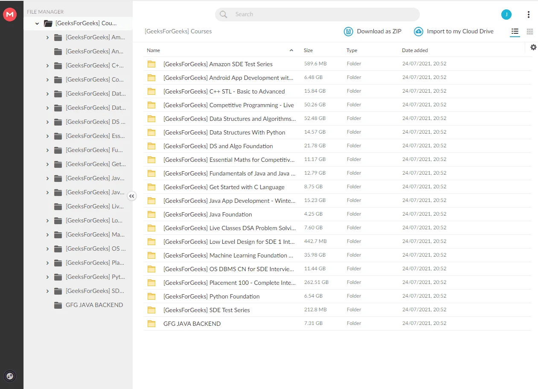538x389 pixels.
Task: Click folder icon of Data Structures With Python
Action: point(151,132)
